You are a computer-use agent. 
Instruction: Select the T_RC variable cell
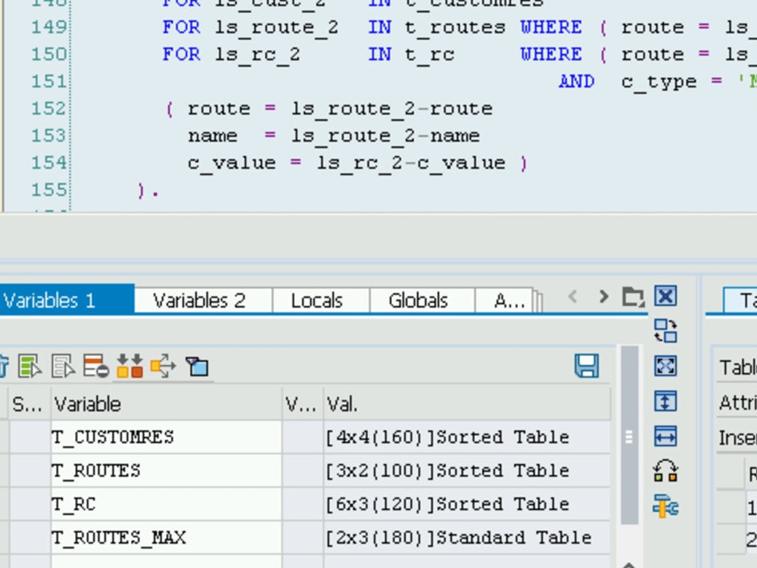(x=166, y=504)
